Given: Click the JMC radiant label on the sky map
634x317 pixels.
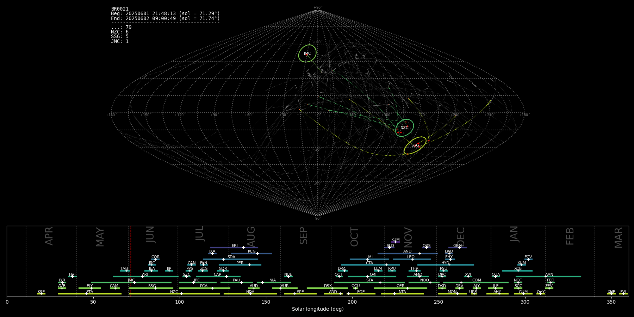Looking at the screenshot, I should coord(307,54).
